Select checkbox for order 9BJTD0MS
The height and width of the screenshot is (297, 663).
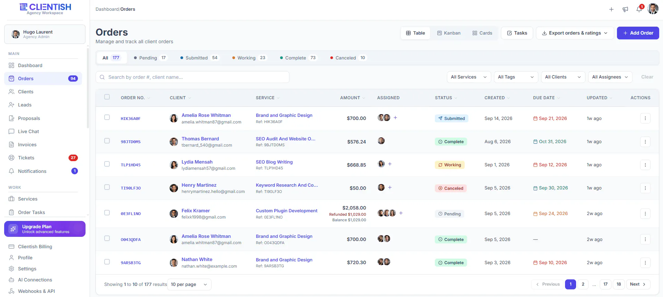107,141
